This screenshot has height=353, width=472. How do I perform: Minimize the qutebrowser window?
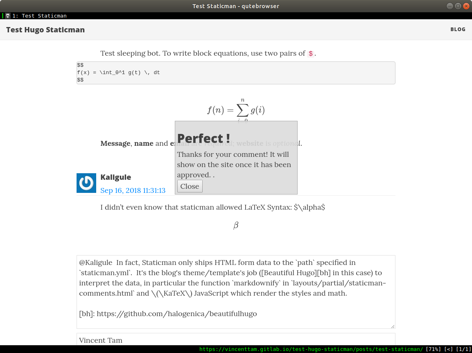click(449, 6)
